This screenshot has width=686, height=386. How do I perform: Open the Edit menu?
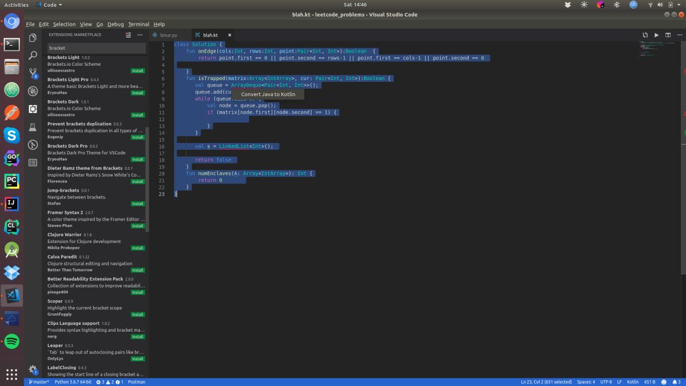43,24
